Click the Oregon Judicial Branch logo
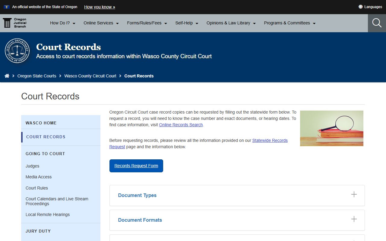This screenshot has width=386, height=241. point(15,23)
